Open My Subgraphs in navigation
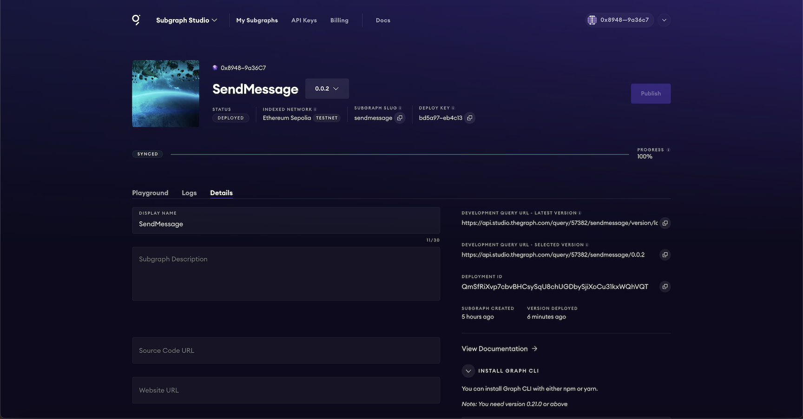Screen dimensions: 803x419 (x=257, y=20)
